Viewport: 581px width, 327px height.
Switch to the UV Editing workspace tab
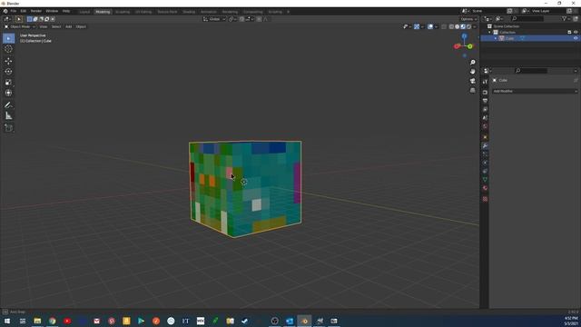coord(143,12)
